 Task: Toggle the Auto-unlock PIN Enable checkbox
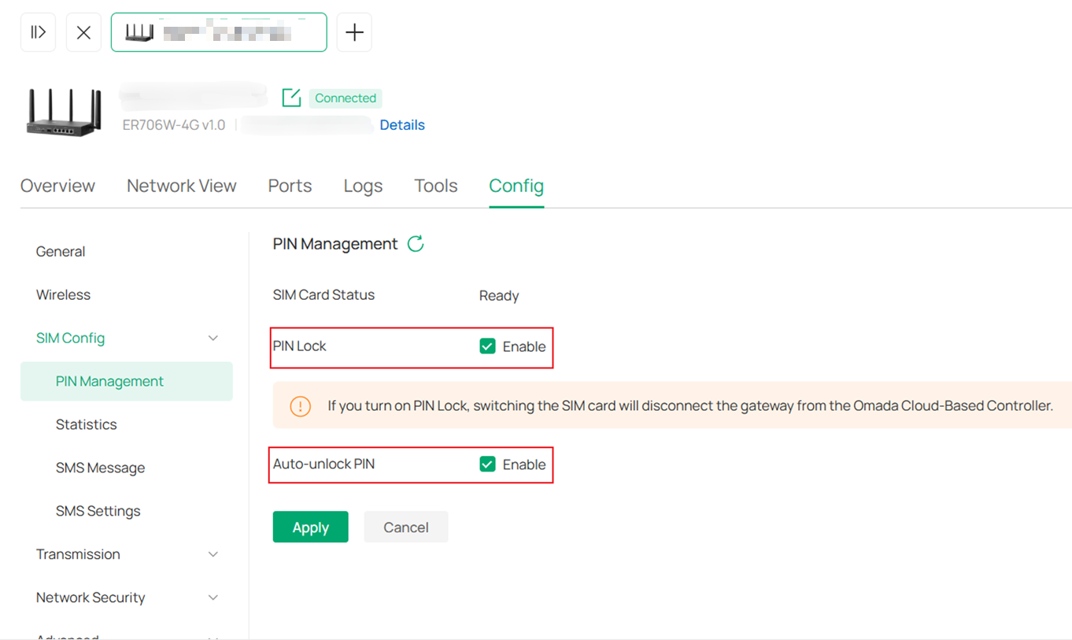point(487,464)
